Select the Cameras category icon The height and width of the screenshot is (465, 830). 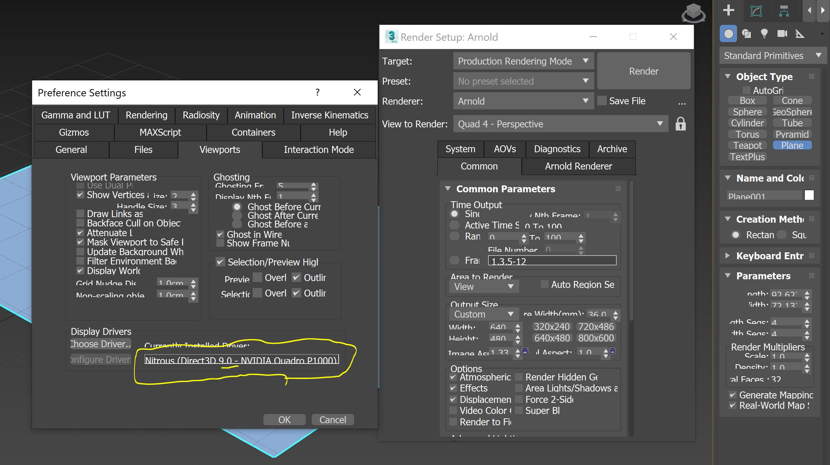pos(781,33)
